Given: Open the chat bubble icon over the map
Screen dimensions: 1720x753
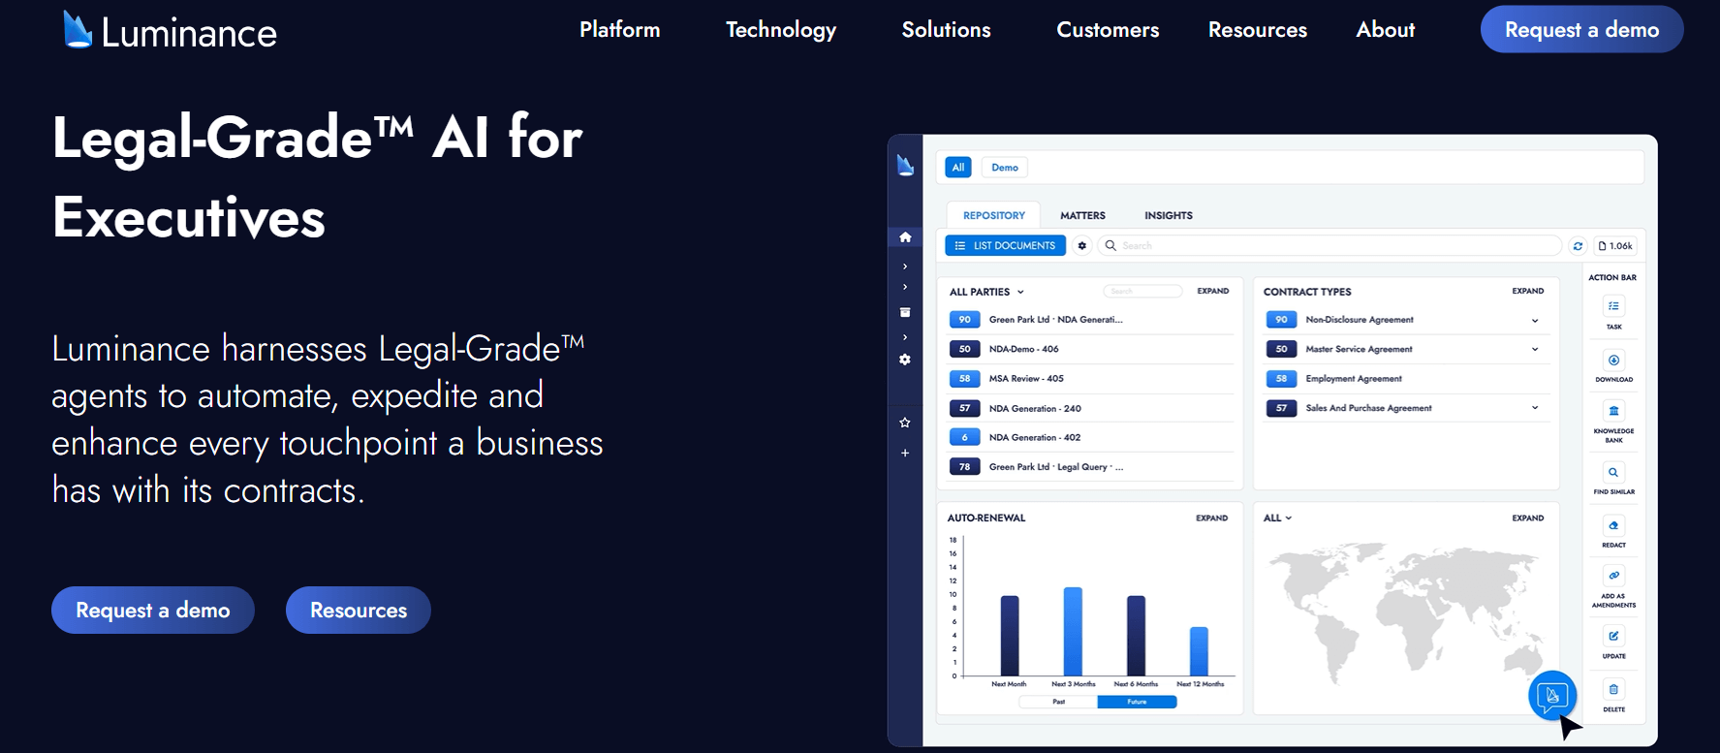Looking at the screenshot, I should coord(1552,695).
